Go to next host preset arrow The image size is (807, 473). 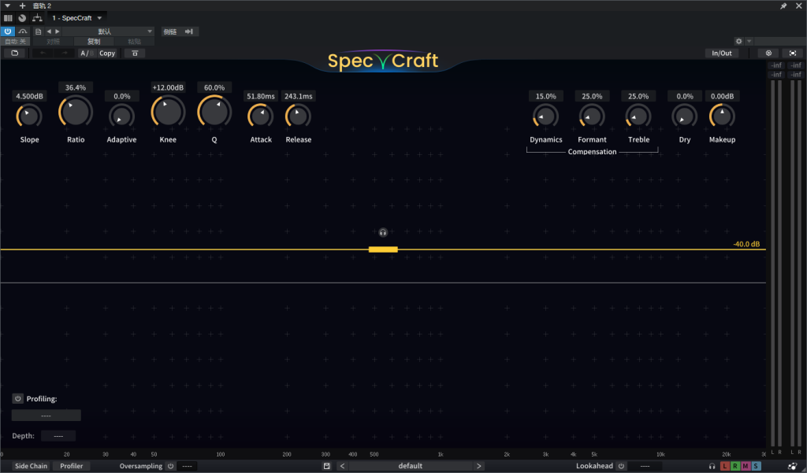(x=57, y=31)
